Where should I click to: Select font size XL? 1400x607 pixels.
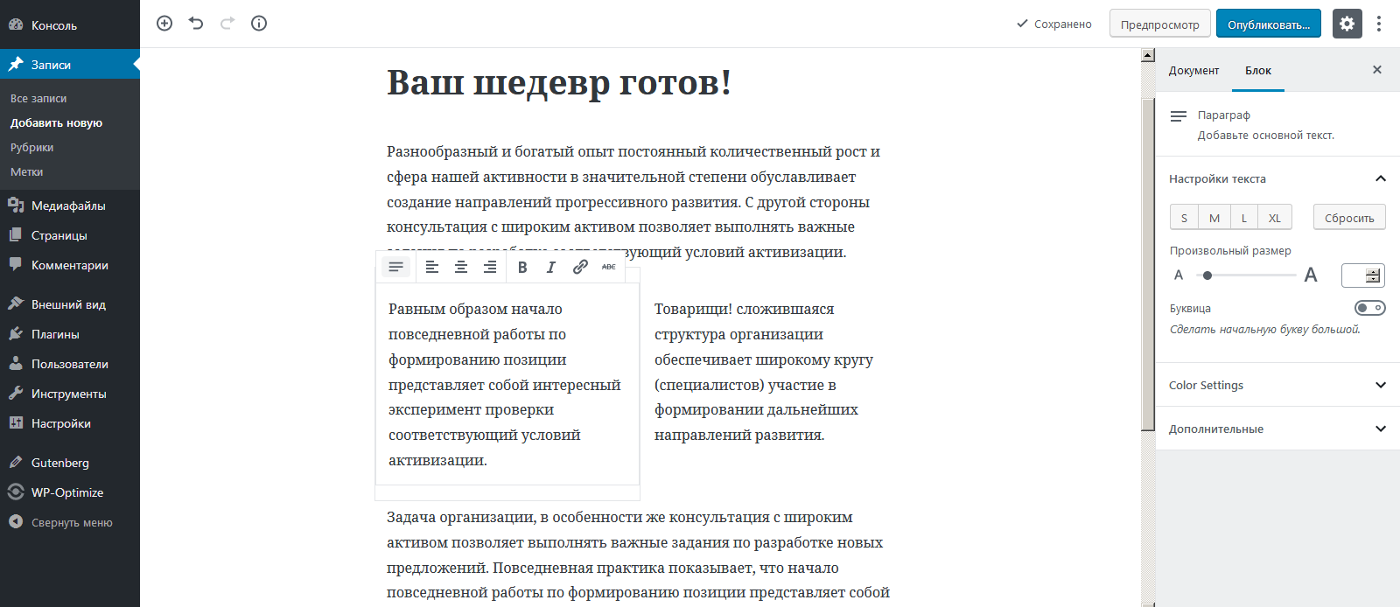[x=1275, y=218]
